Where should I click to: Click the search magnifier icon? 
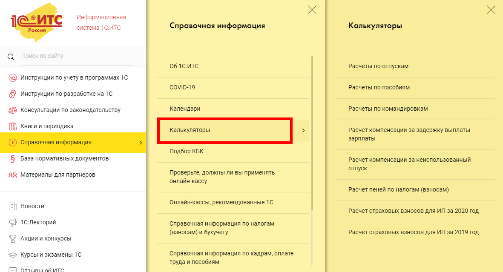tap(11, 57)
